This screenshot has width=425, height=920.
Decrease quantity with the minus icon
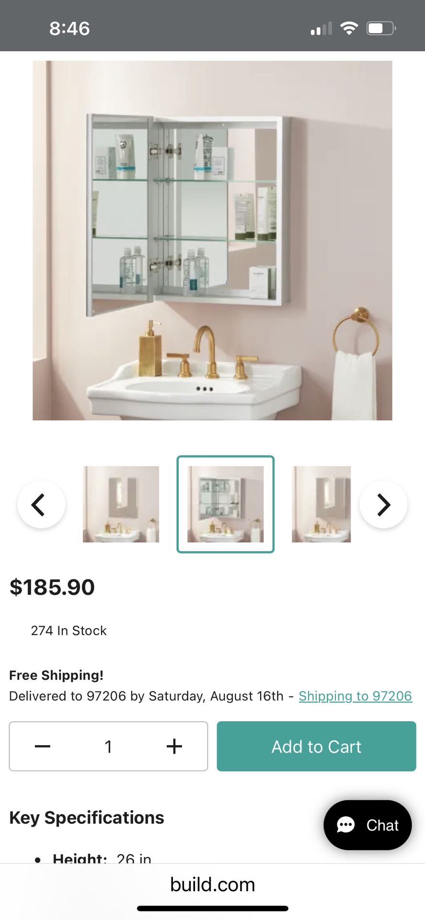pos(43,746)
